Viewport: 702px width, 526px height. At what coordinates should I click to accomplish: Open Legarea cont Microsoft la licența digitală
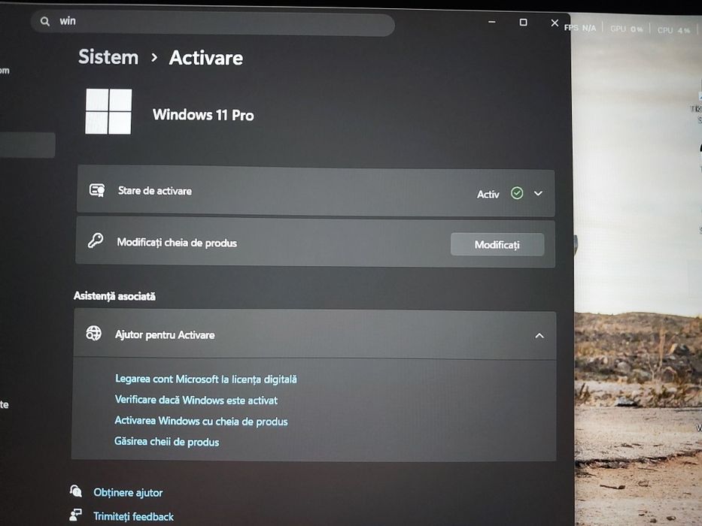pyautogui.click(x=206, y=379)
